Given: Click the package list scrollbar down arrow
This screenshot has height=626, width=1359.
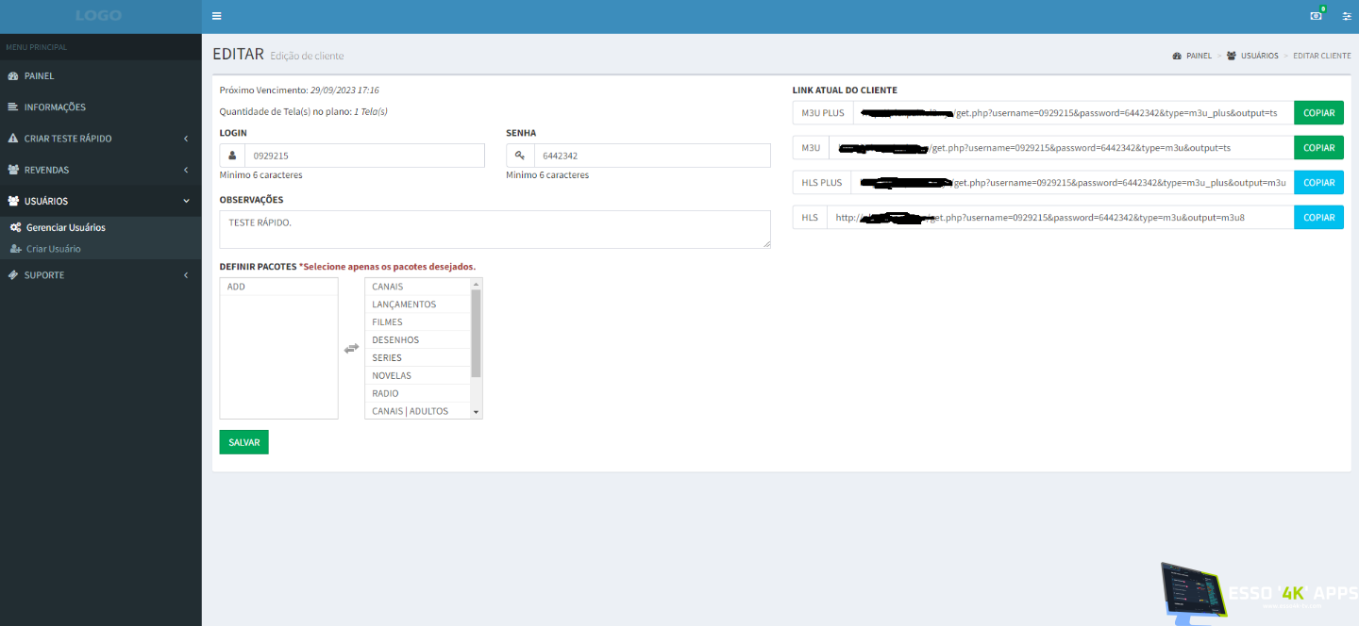Looking at the screenshot, I should click(477, 412).
